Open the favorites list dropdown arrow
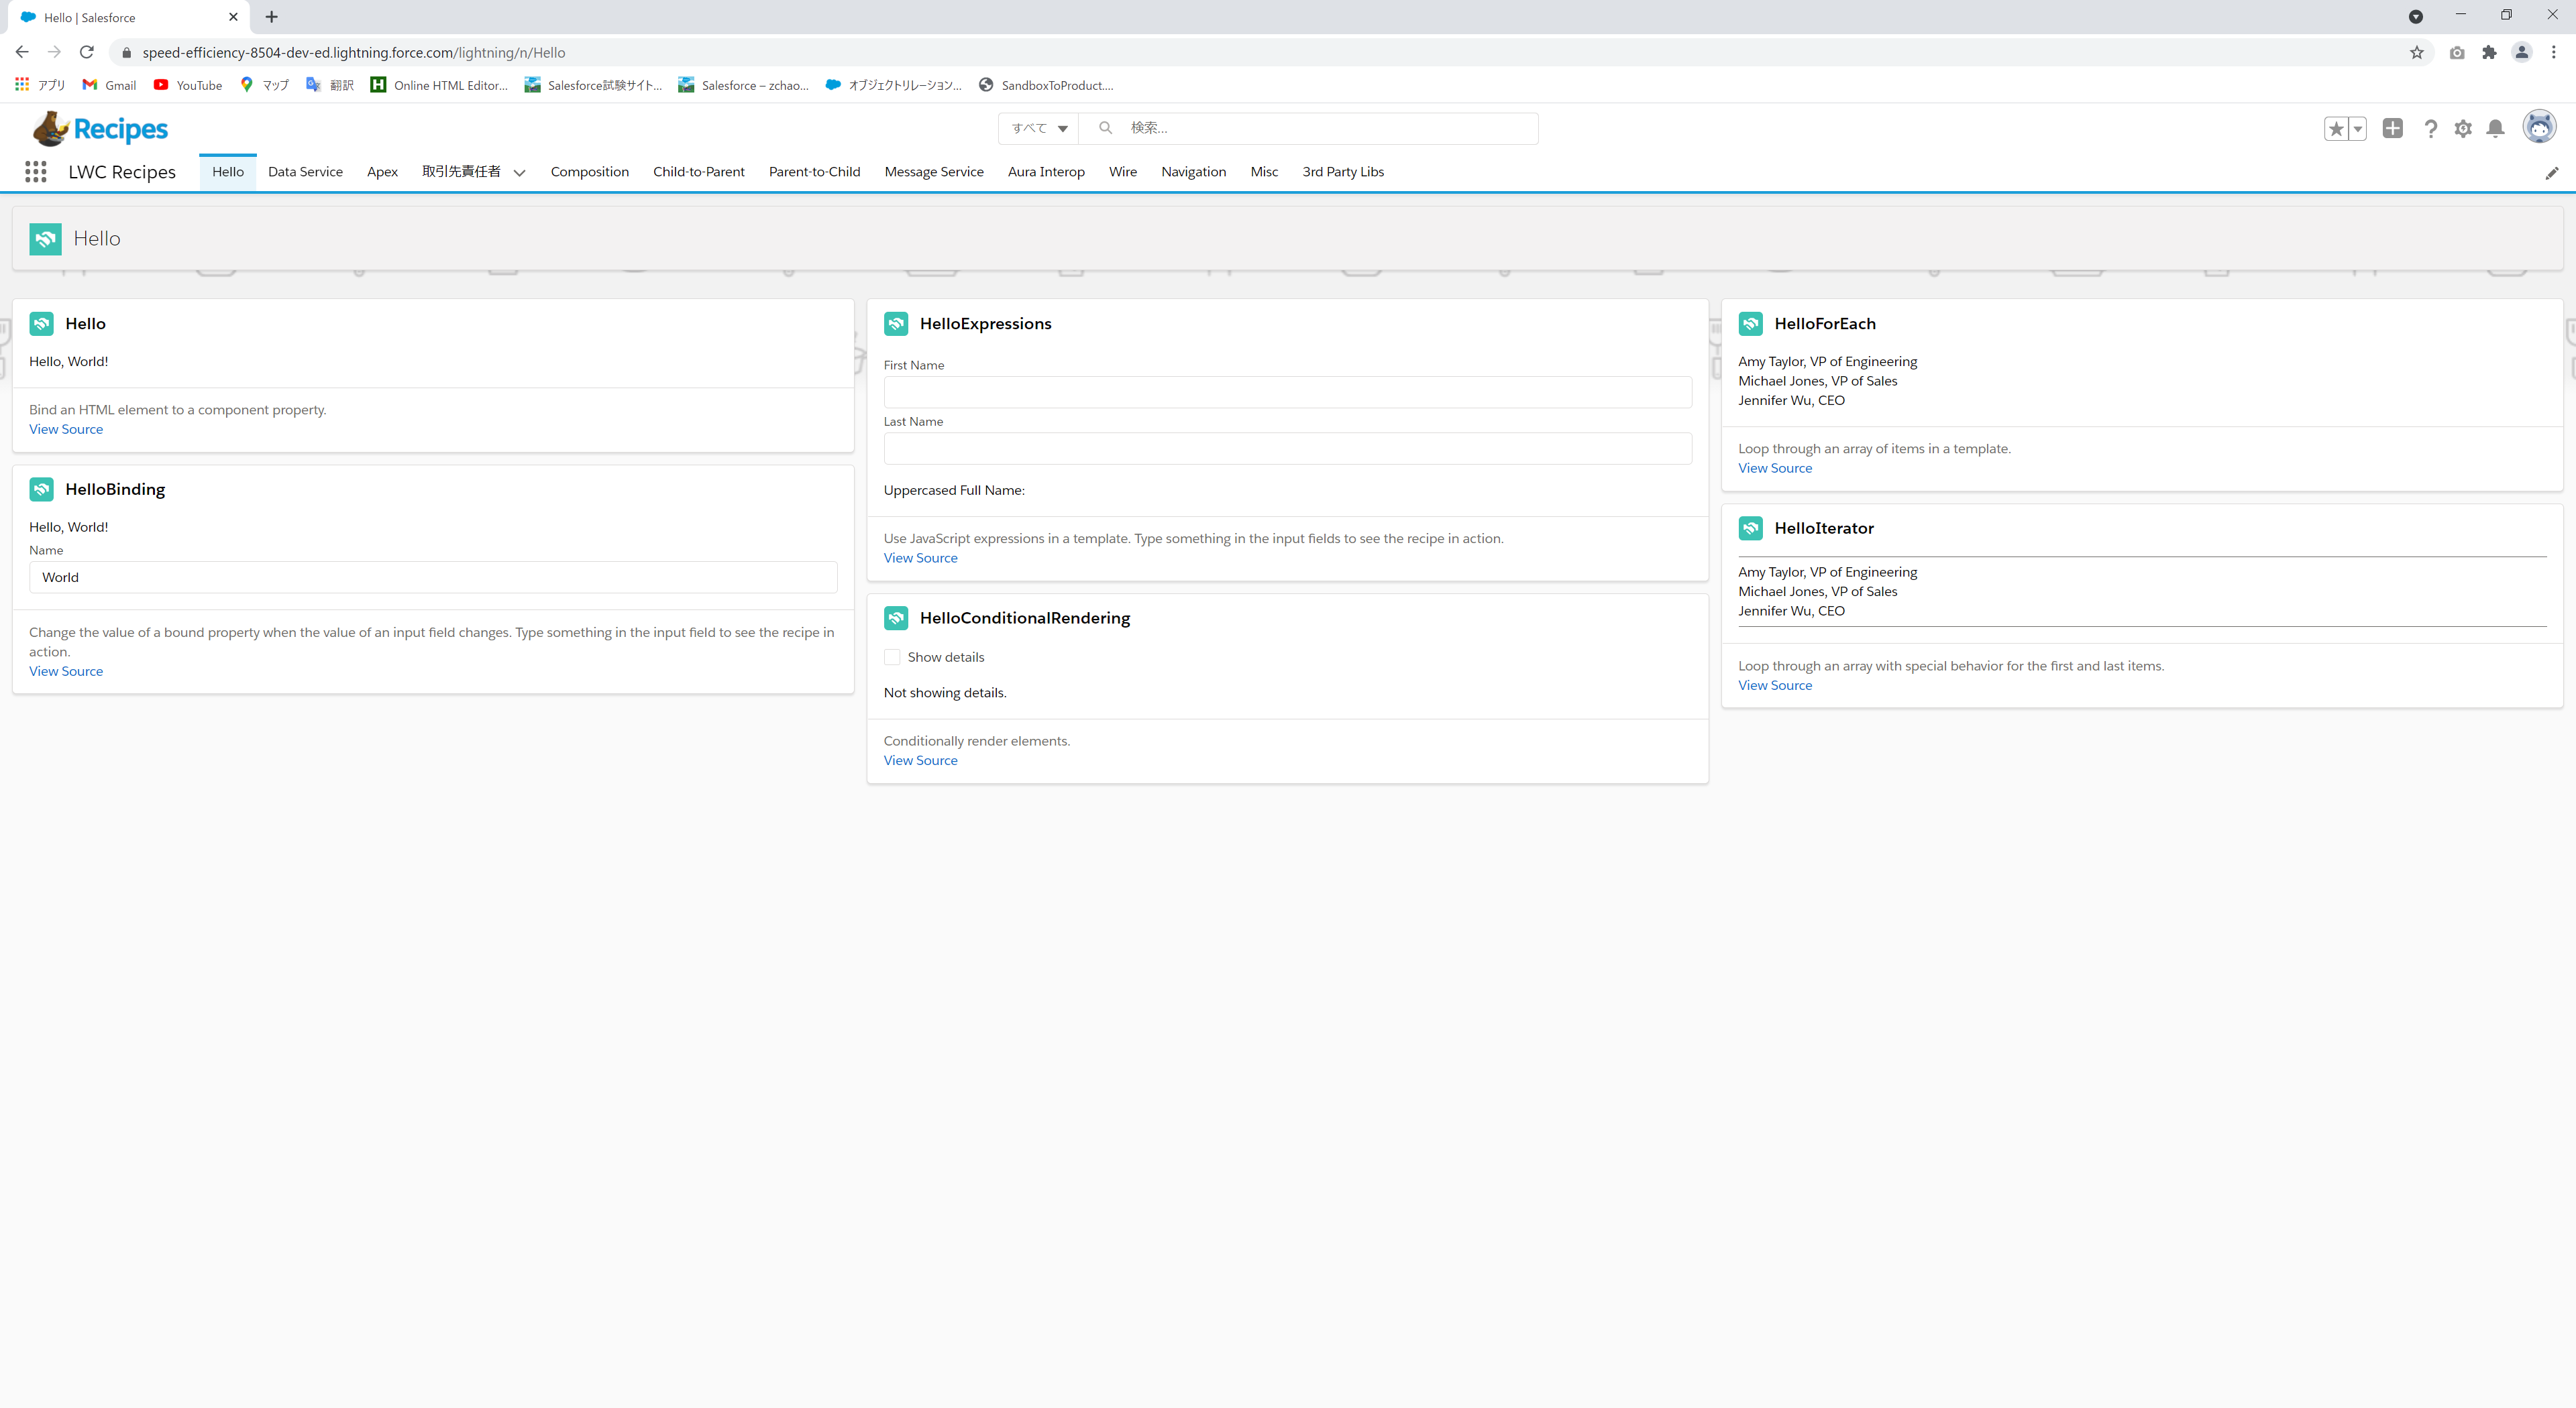 [x=2357, y=129]
